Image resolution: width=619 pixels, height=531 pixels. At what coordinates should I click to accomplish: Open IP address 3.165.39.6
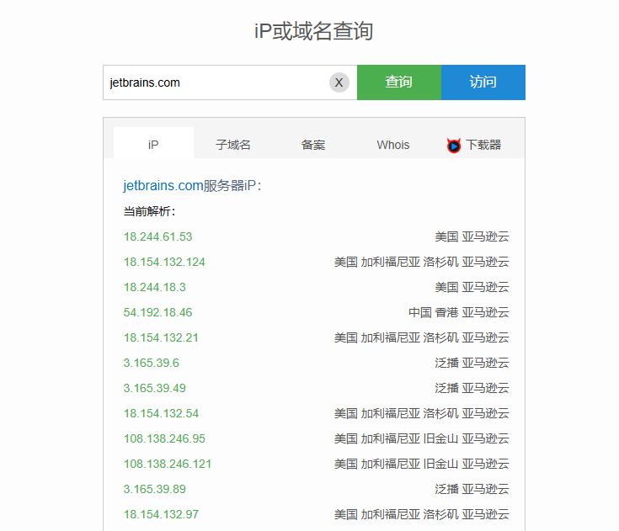tap(152, 363)
